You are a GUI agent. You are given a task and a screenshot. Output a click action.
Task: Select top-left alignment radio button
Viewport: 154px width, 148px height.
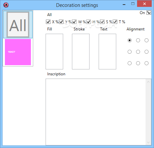point(130,40)
